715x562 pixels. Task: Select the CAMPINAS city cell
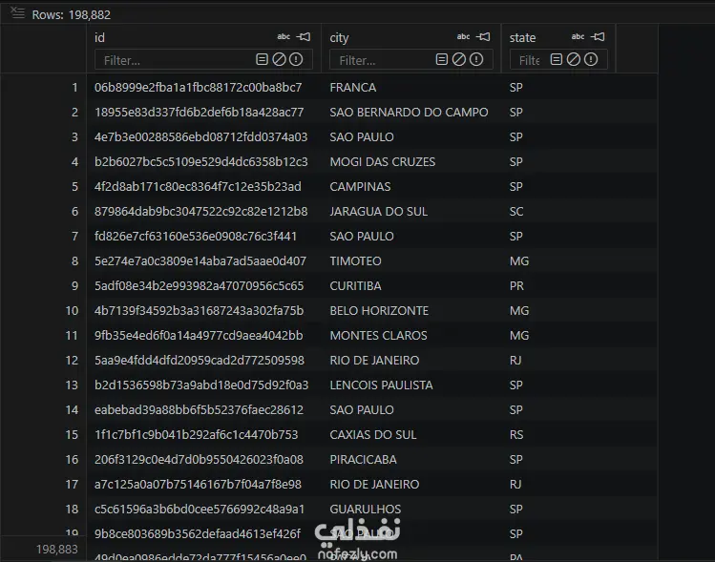pyautogui.click(x=360, y=186)
